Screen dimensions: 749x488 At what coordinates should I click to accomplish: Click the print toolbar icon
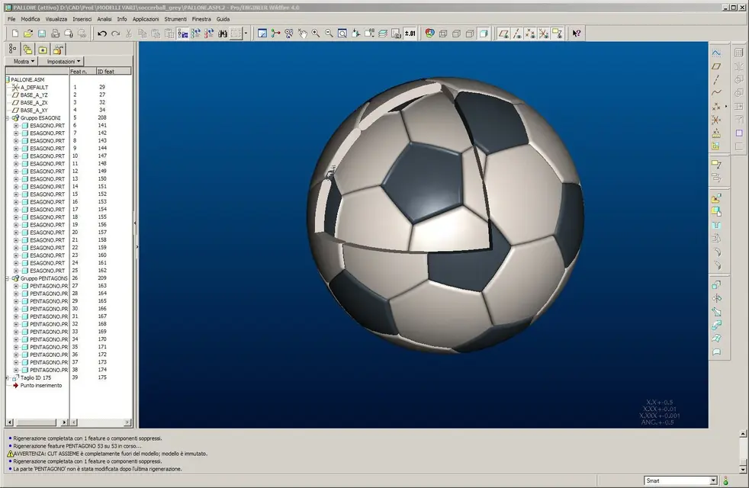(x=55, y=34)
